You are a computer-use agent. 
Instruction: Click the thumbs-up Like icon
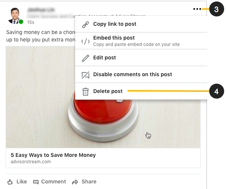pyautogui.click(x=10, y=182)
